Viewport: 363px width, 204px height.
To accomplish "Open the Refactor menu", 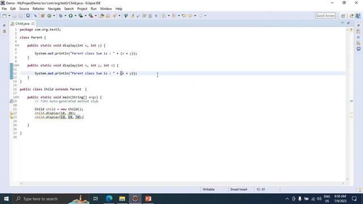I will click(x=39, y=9).
